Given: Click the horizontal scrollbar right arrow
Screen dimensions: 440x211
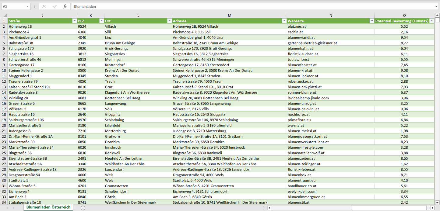Looking at the screenshot, I should [432, 208].
